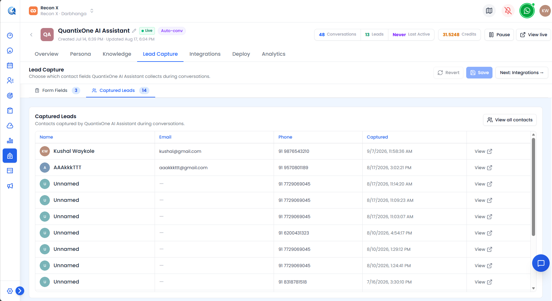Open the dashboard gauge icon in sidebar
This screenshot has width=552, height=301.
[10, 36]
